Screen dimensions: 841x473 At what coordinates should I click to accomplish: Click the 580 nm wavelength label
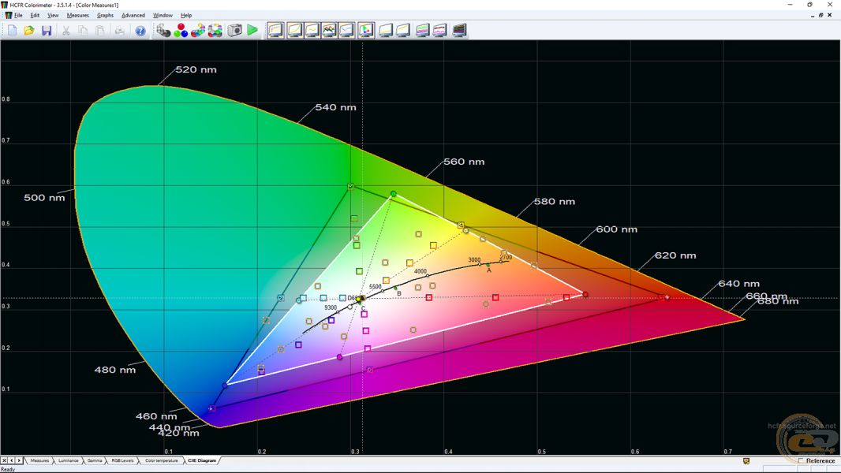[x=555, y=201]
